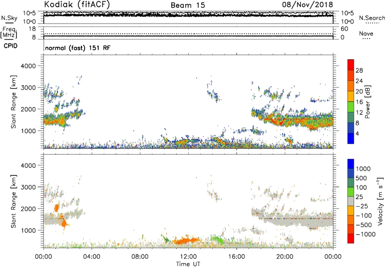Click the 'Beam 15' label

[188, 5]
